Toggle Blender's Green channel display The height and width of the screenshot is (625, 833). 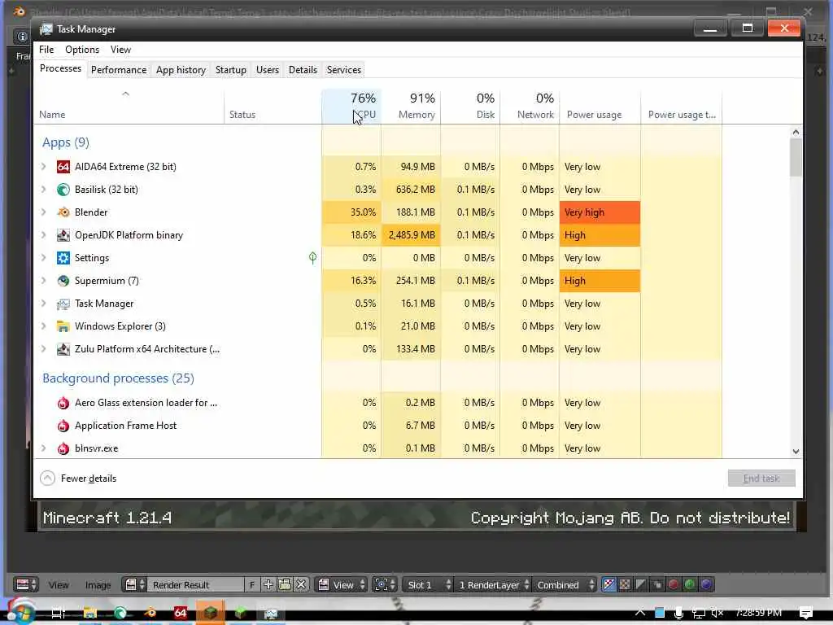tap(690, 585)
